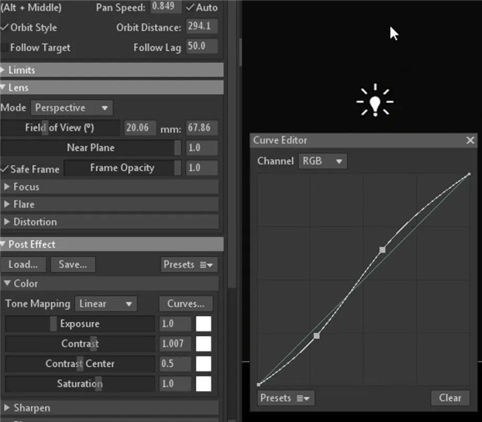
Task: Open the Tone Mapping Linear dropdown
Action: tap(106, 304)
